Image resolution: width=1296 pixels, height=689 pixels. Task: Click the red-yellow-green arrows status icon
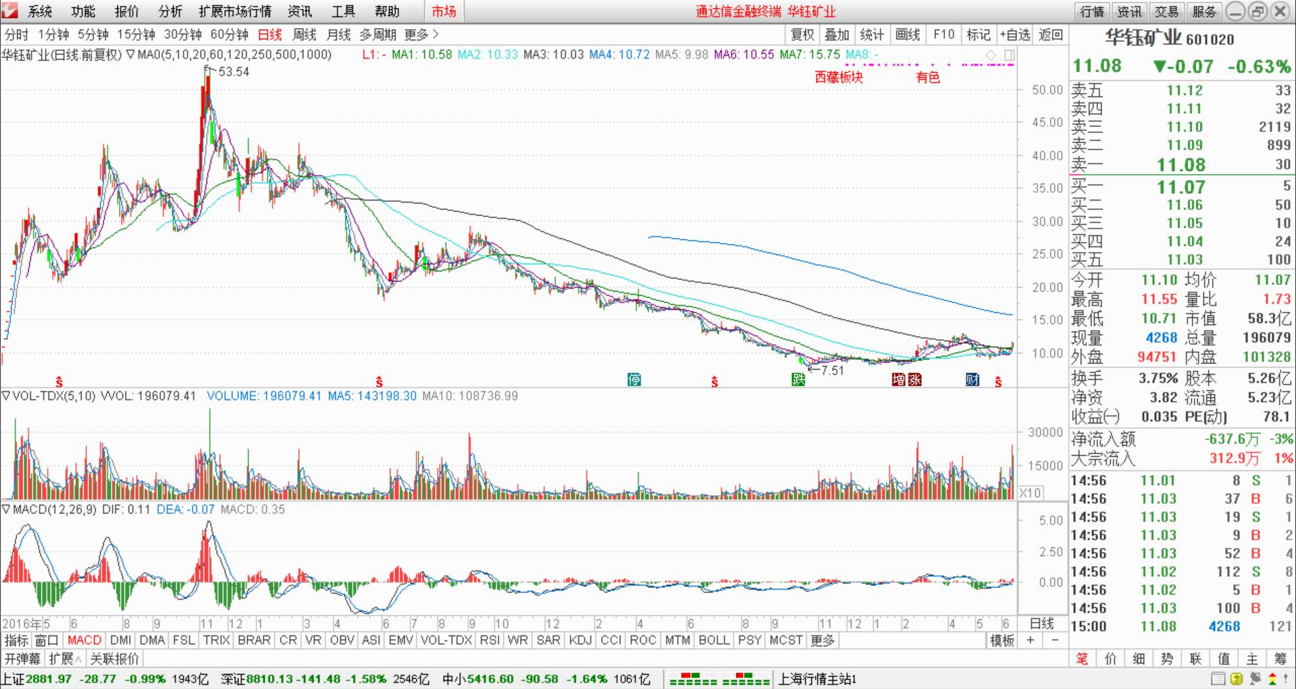[1272, 679]
